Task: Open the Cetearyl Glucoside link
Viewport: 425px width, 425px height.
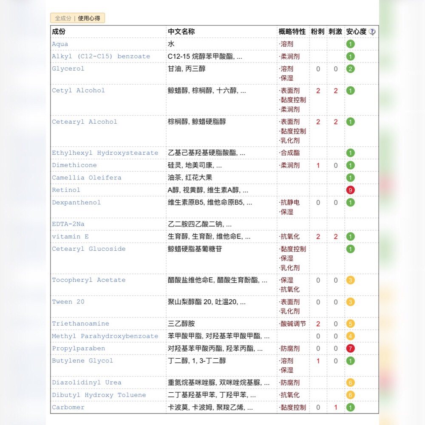Action: [x=89, y=249]
